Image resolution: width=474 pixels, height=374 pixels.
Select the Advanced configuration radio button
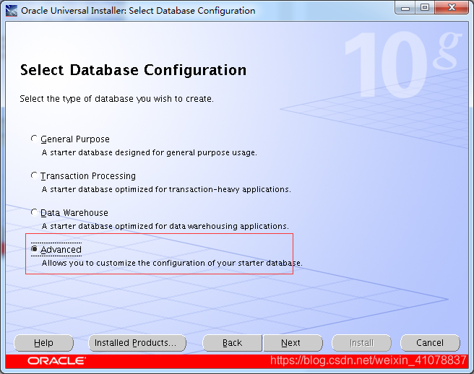[35, 249]
